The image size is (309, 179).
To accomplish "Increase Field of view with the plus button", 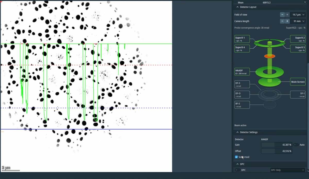I will coord(287,15).
